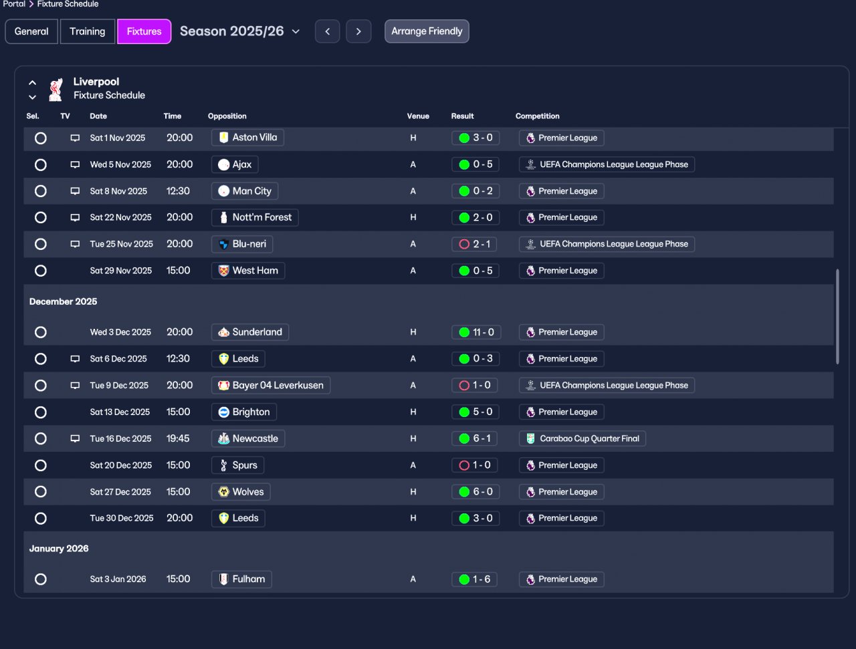The height and width of the screenshot is (649, 856).
Task: Click the TV icon on Man City row
Action: (75, 191)
